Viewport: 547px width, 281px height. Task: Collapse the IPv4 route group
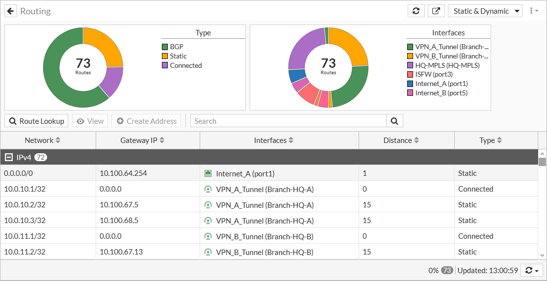coord(8,157)
